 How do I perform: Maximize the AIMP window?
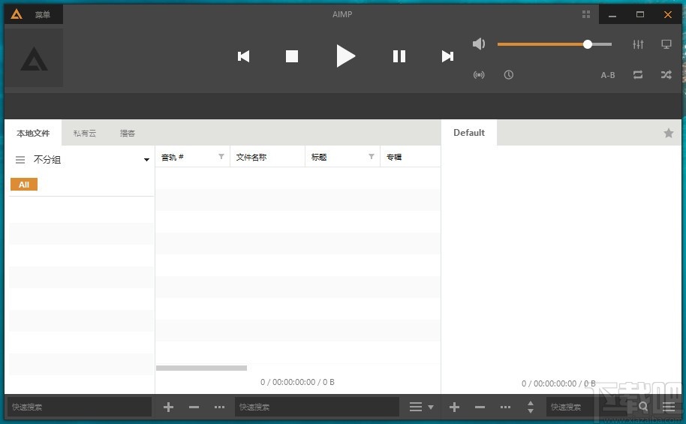(640, 15)
